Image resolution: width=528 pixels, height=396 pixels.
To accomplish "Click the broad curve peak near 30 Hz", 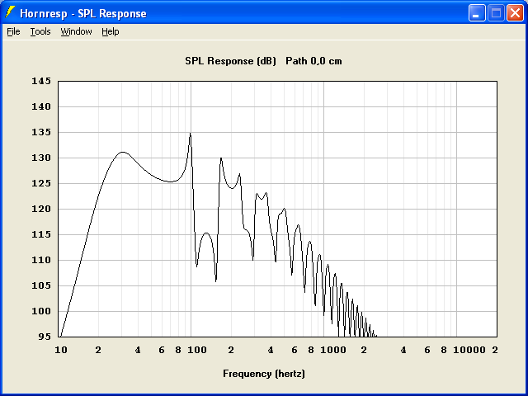I will 122,153.
